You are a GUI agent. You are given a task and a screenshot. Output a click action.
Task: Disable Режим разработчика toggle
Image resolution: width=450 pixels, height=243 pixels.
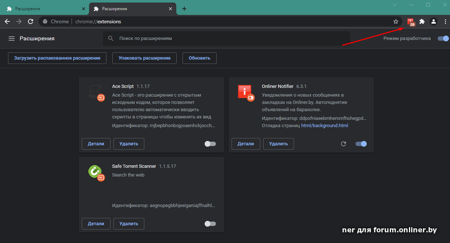point(443,38)
